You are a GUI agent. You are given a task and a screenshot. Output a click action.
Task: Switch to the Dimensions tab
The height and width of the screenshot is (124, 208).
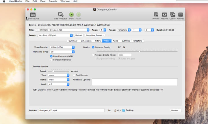click(x=86, y=41)
